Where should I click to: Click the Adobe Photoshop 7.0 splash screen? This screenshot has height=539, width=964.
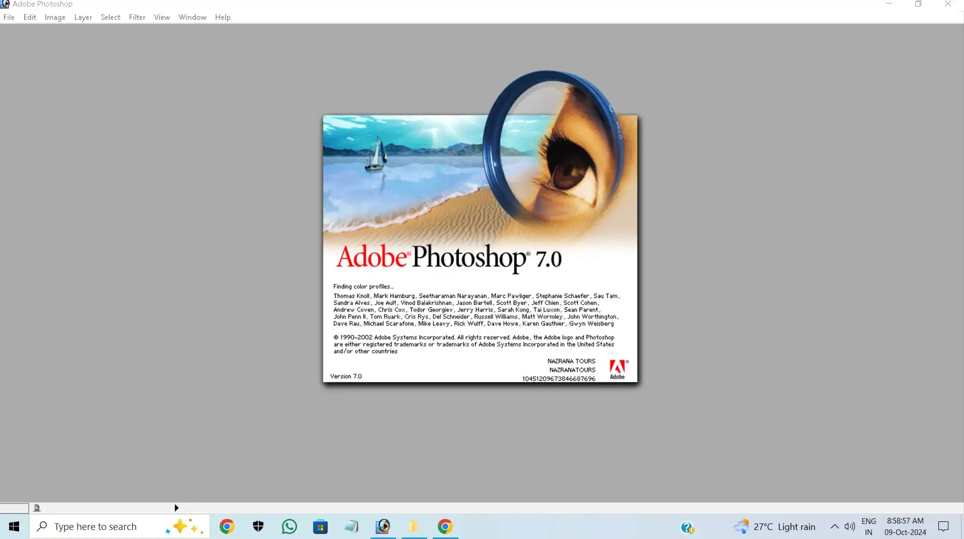click(480, 249)
